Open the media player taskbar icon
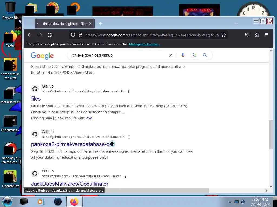Viewport: 277px width, 207px height. point(40,202)
